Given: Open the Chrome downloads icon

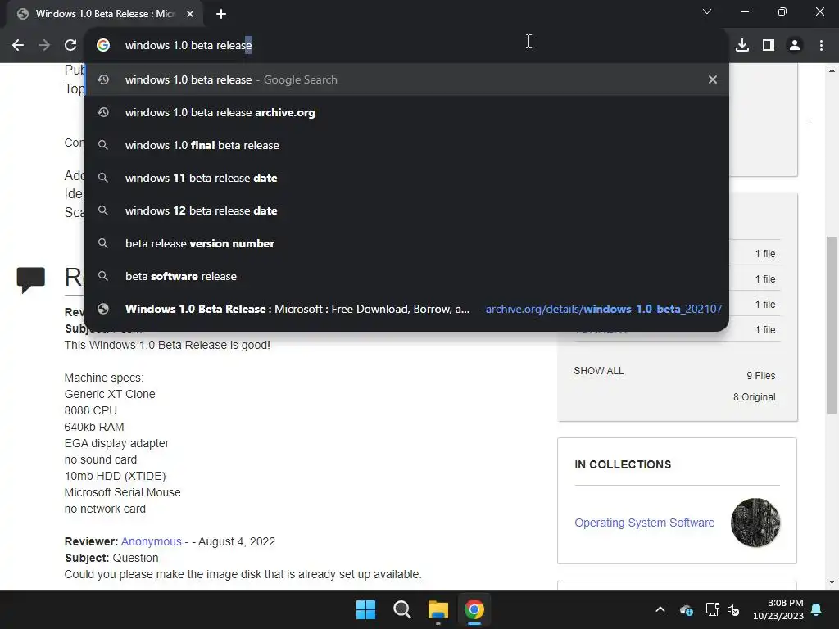Looking at the screenshot, I should tap(742, 46).
